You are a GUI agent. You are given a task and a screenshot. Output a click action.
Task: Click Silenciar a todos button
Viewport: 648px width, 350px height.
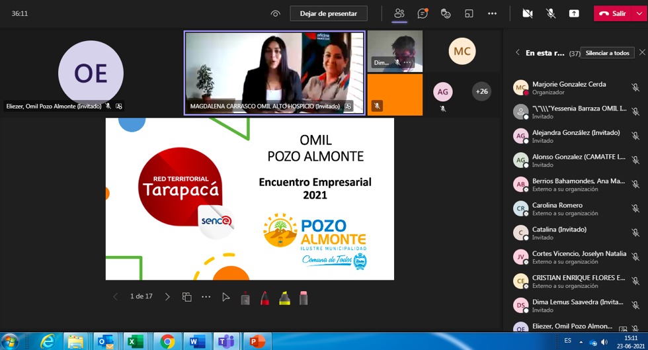coord(607,53)
